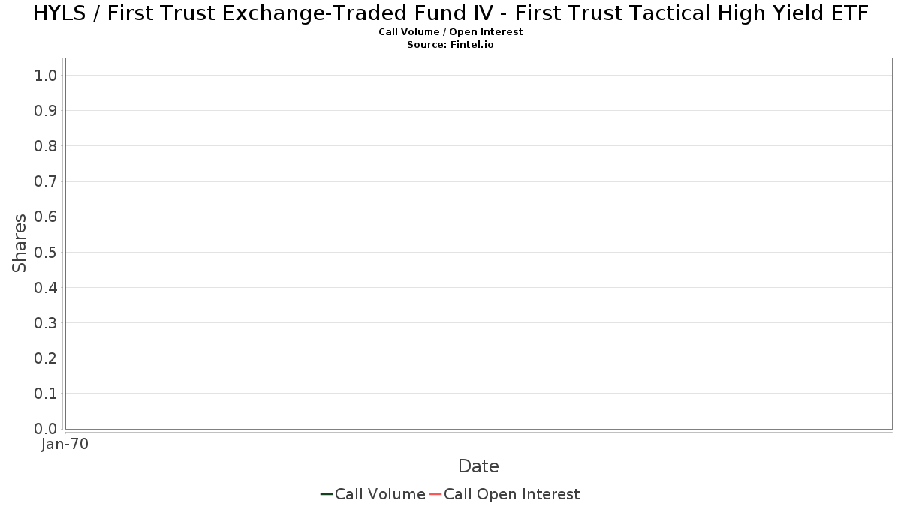
Task: Click the 'Call Volume / Open Interest' subtitle
Action: pyautogui.click(x=450, y=32)
